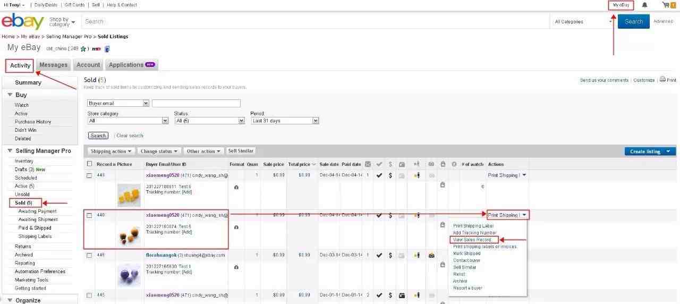The height and width of the screenshot is (304, 680).
Task: Click the dollar sign column header icon
Action: point(390,164)
